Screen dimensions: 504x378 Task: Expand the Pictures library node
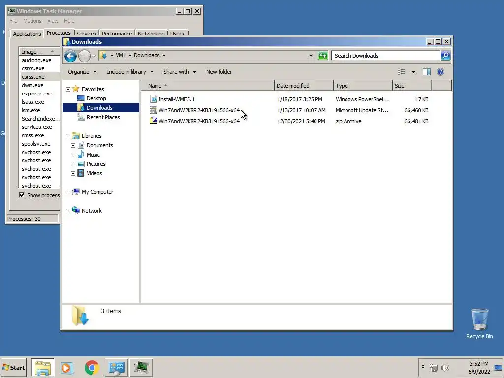tap(73, 164)
